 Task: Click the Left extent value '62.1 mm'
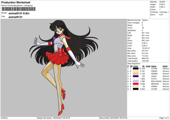coord(145,33)
